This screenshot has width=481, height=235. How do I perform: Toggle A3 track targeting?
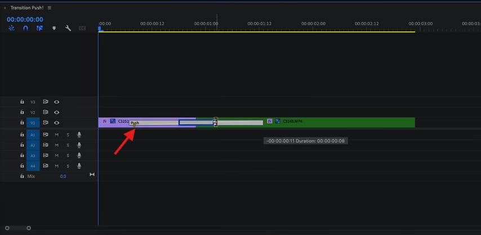[x=33, y=156]
